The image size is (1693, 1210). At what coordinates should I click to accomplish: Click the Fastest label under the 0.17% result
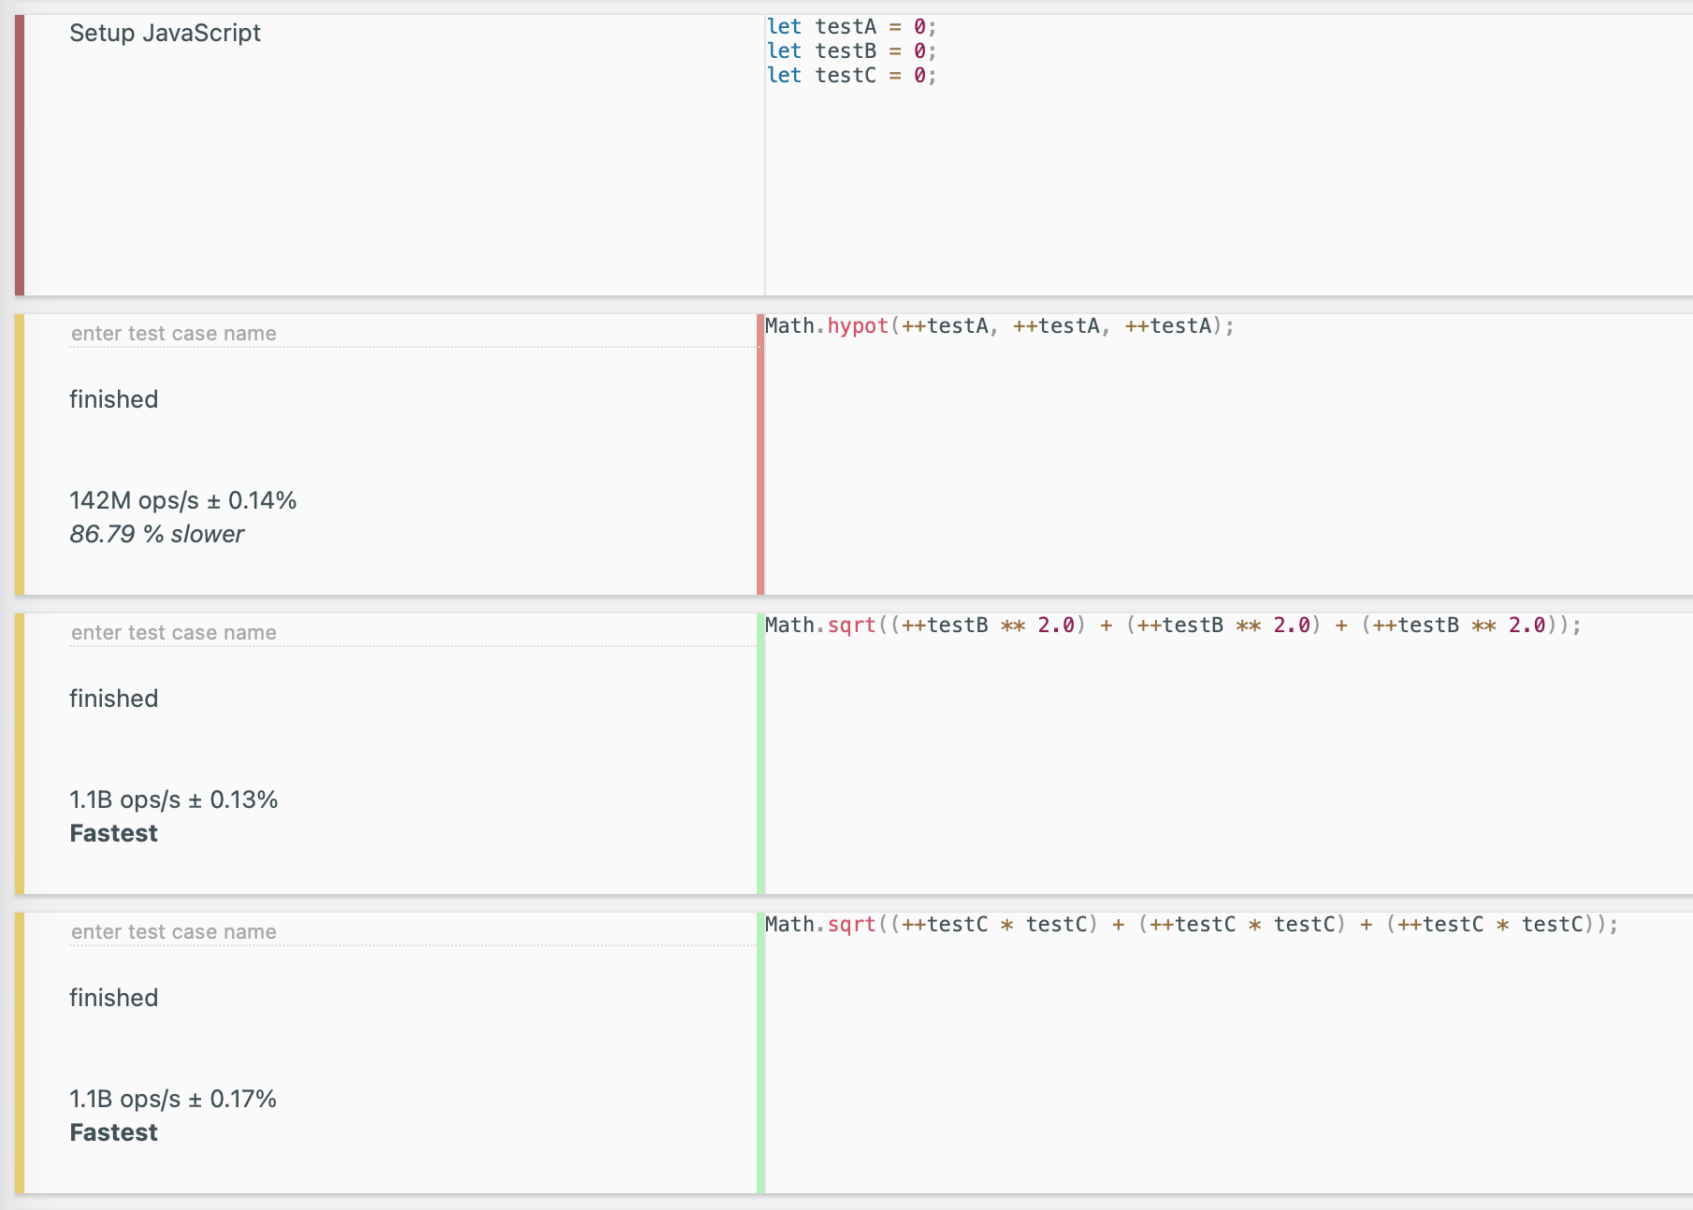click(x=113, y=1132)
